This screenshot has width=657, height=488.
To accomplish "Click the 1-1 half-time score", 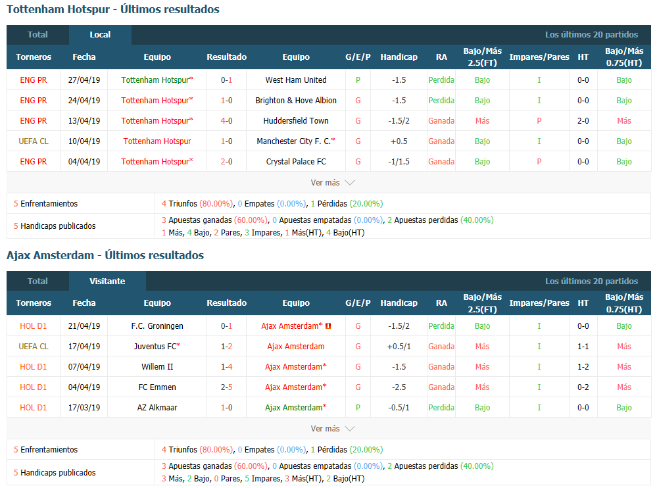I will (583, 347).
